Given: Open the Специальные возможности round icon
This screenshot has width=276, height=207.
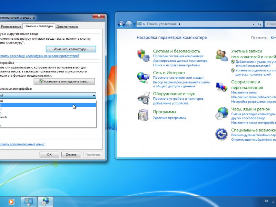Looking at the screenshot, I should (221, 134).
